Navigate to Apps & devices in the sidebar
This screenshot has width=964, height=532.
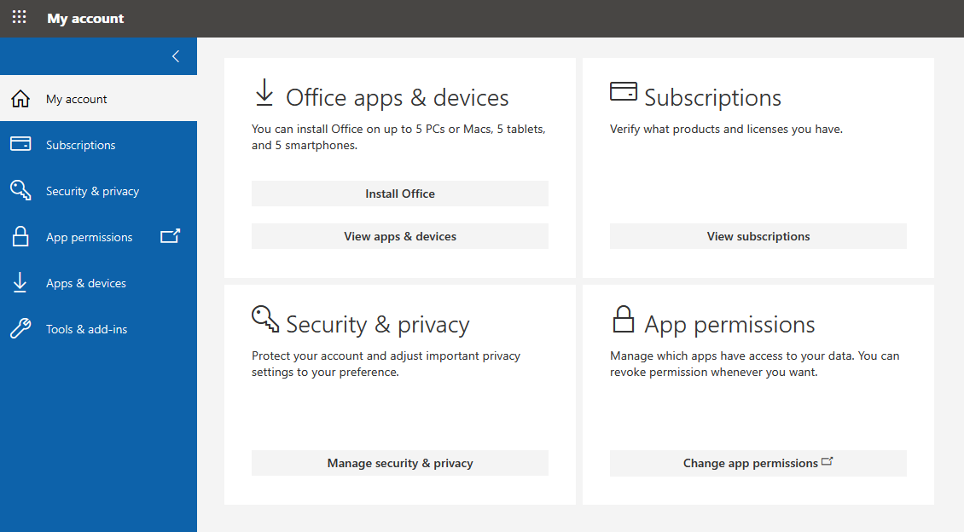(98, 282)
